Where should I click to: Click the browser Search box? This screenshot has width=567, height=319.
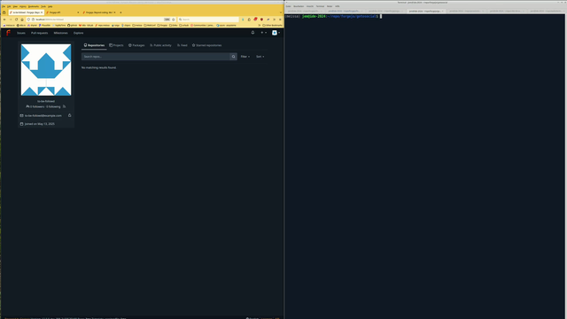(x=208, y=19)
